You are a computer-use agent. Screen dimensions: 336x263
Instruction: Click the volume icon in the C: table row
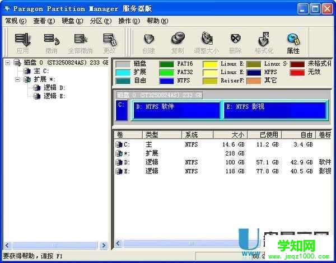(119, 144)
